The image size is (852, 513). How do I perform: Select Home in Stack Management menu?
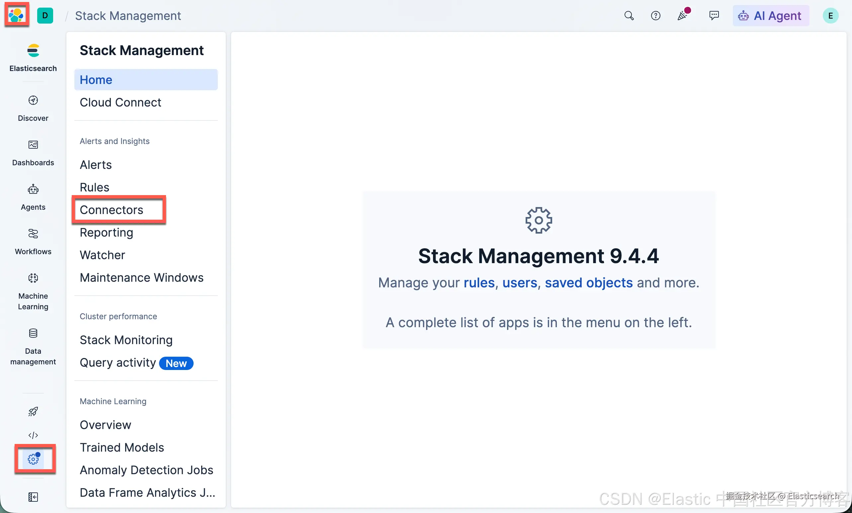pyautogui.click(x=146, y=80)
